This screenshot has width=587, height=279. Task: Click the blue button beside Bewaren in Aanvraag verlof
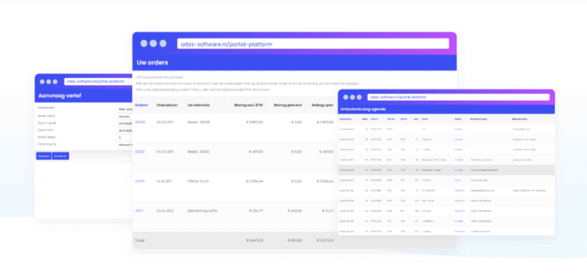tap(60, 156)
